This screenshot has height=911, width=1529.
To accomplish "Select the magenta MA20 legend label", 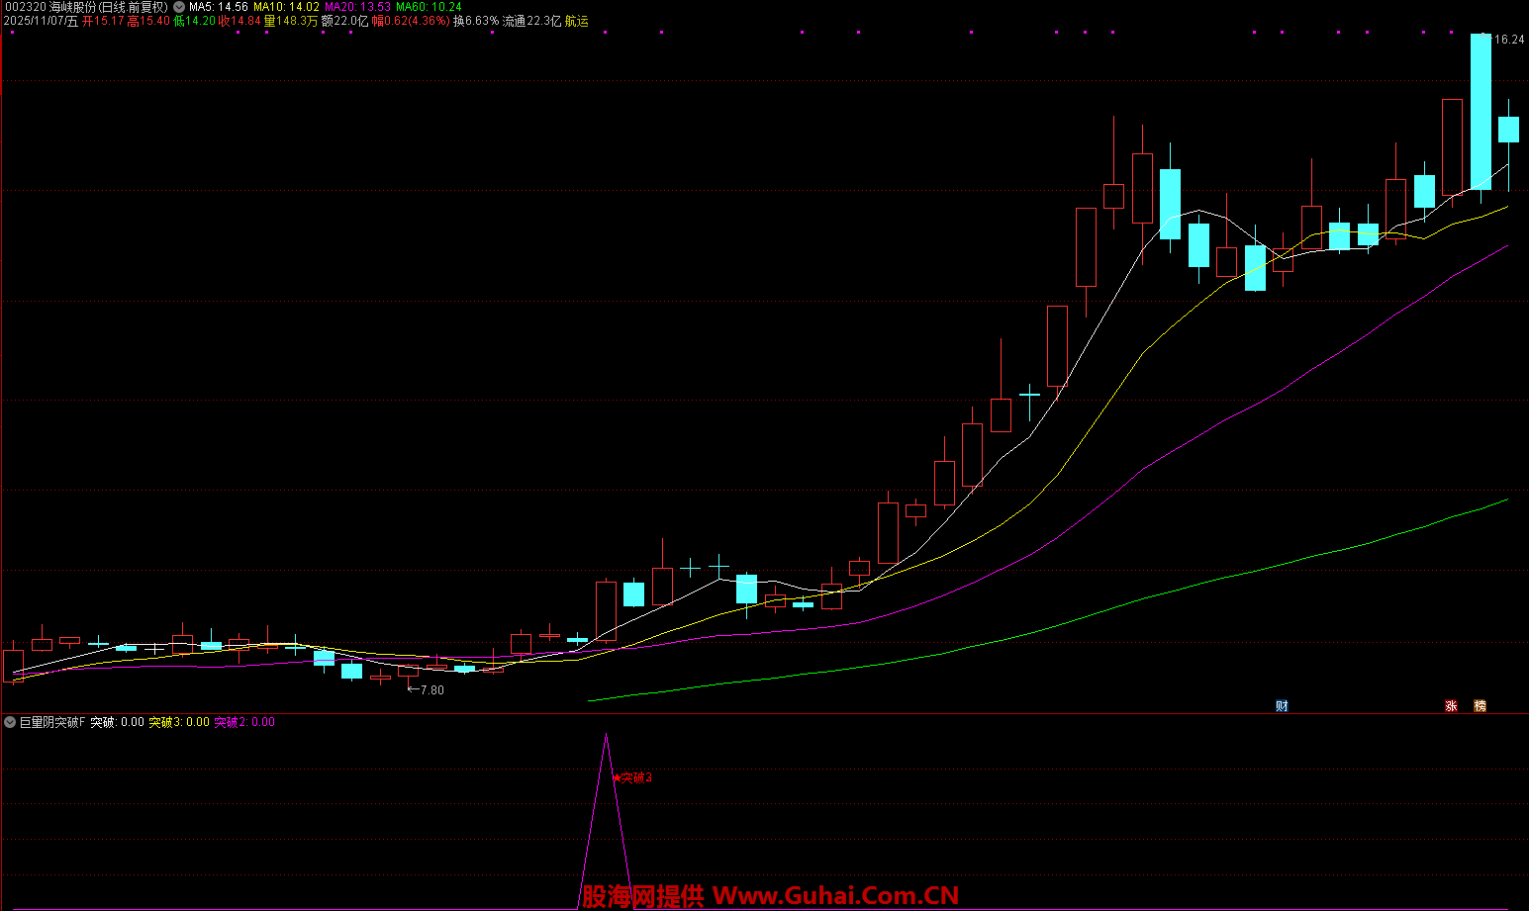I will (x=357, y=7).
